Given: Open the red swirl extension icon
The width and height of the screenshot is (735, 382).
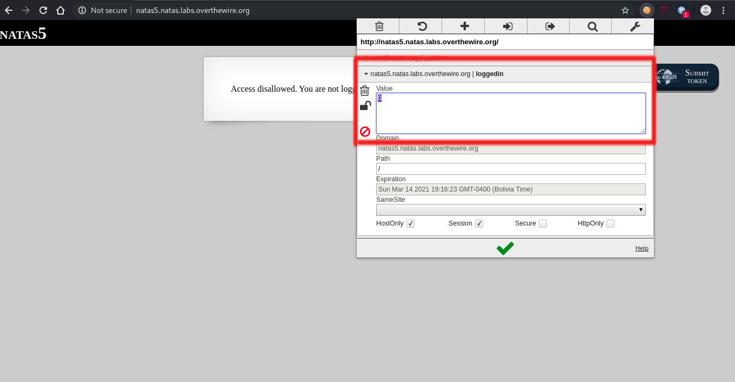Looking at the screenshot, I should (664, 10).
